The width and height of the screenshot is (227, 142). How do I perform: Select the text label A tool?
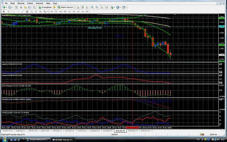36,12
